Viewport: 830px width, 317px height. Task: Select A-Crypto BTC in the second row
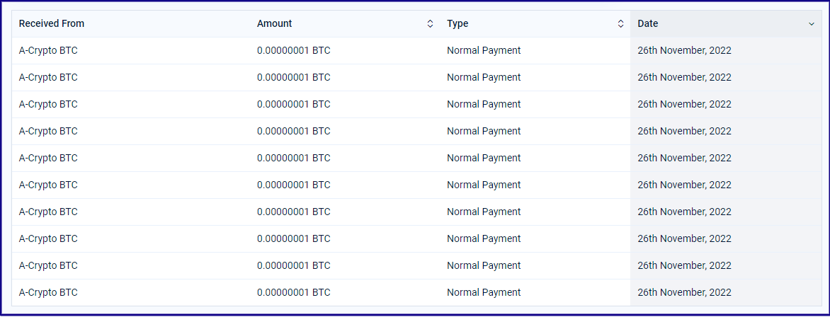48,77
